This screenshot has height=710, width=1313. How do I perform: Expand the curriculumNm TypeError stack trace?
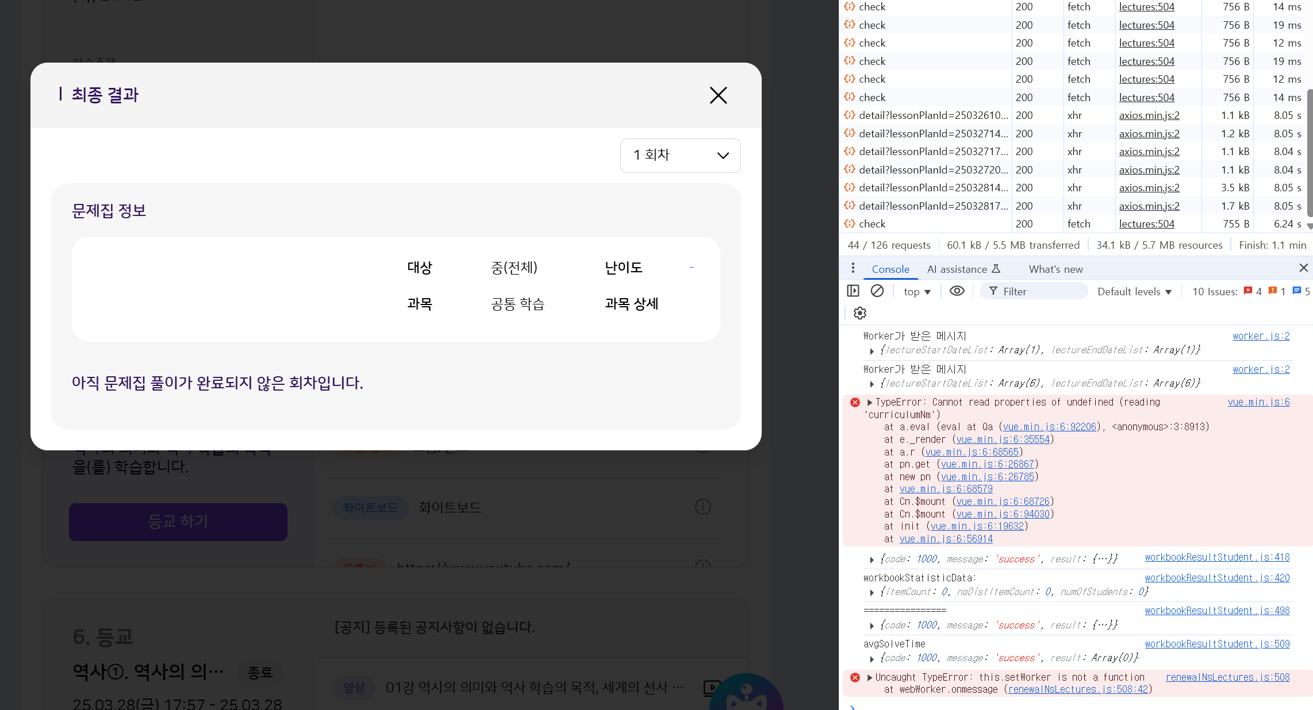(x=870, y=403)
